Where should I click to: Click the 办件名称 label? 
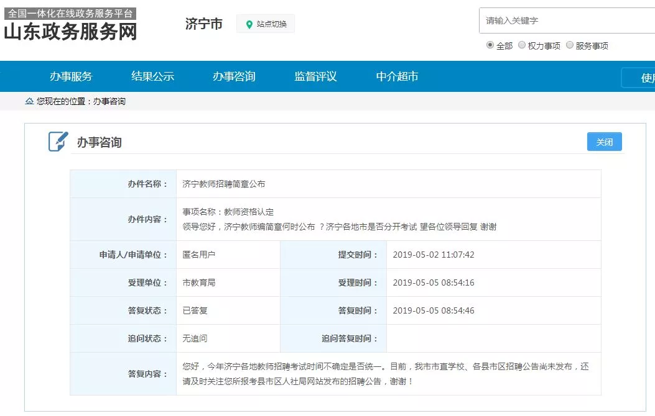tap(147, 184)
